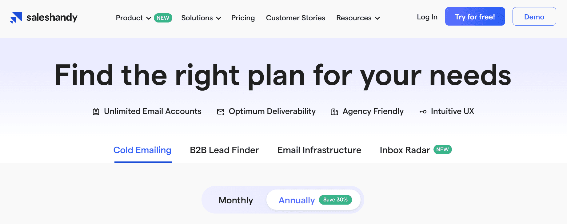This screenshot has width=567, height=224.
Task: Click the Optimum Deliverability envelope icon
Action: click(x=220, y=112)
